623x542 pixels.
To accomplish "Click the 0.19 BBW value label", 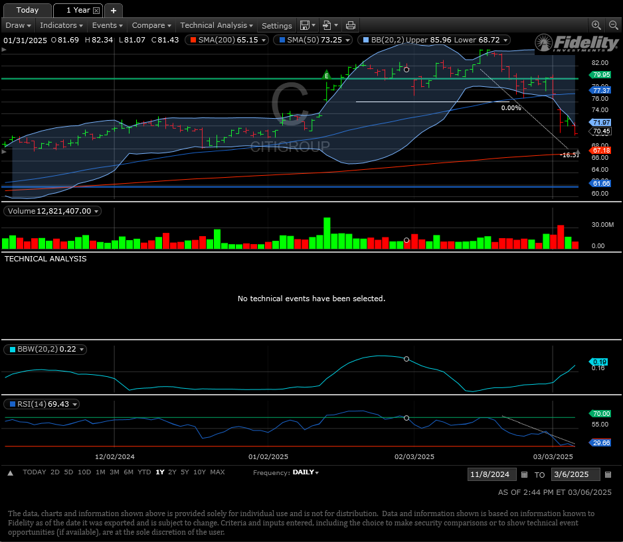I will [599, 362].
